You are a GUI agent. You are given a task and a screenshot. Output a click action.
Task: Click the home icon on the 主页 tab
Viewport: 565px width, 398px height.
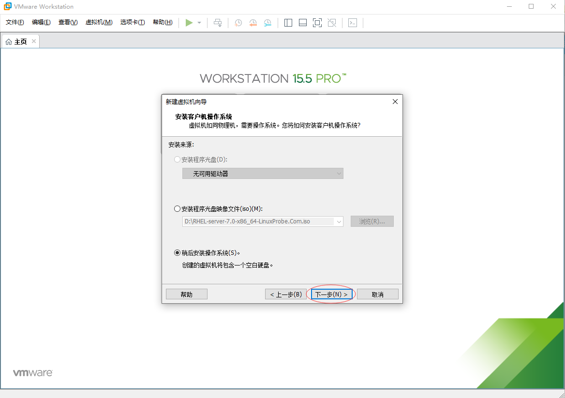click(9, 42)
